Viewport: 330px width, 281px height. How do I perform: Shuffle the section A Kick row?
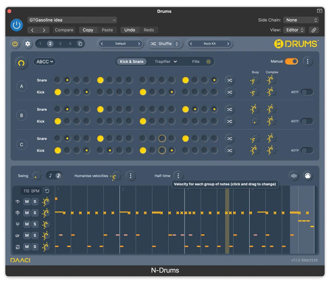(x=229, y=92)
